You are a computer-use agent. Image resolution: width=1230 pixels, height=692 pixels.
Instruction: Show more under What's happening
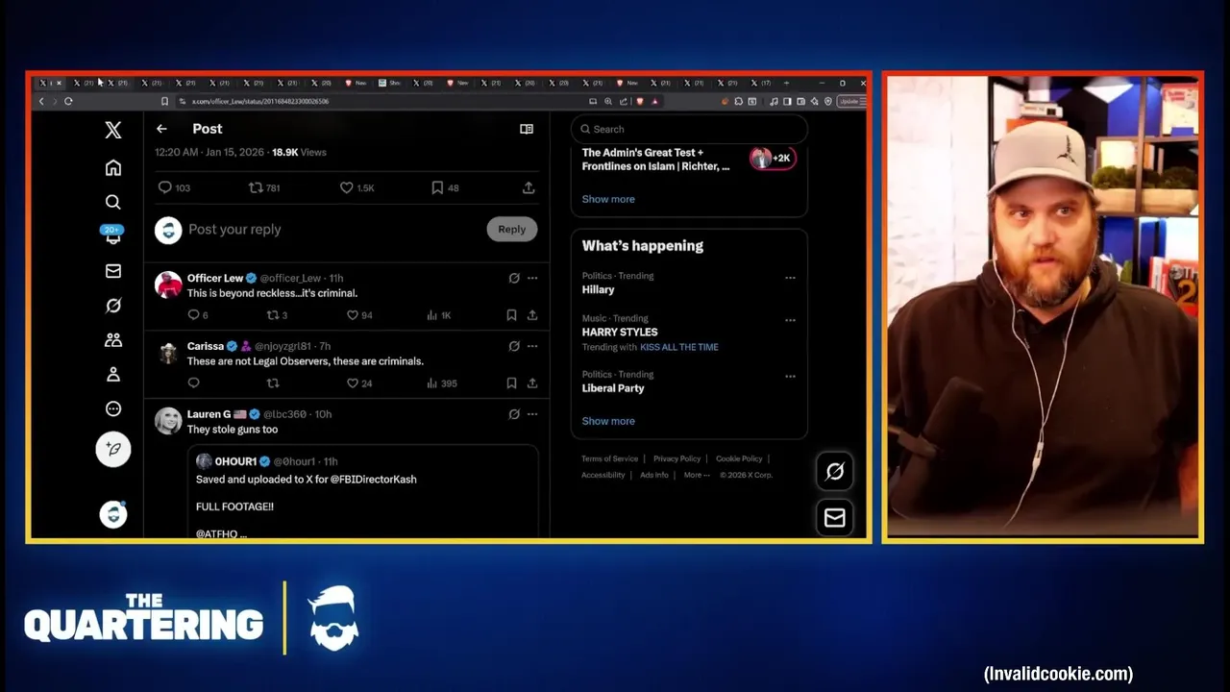coord(608,421)
